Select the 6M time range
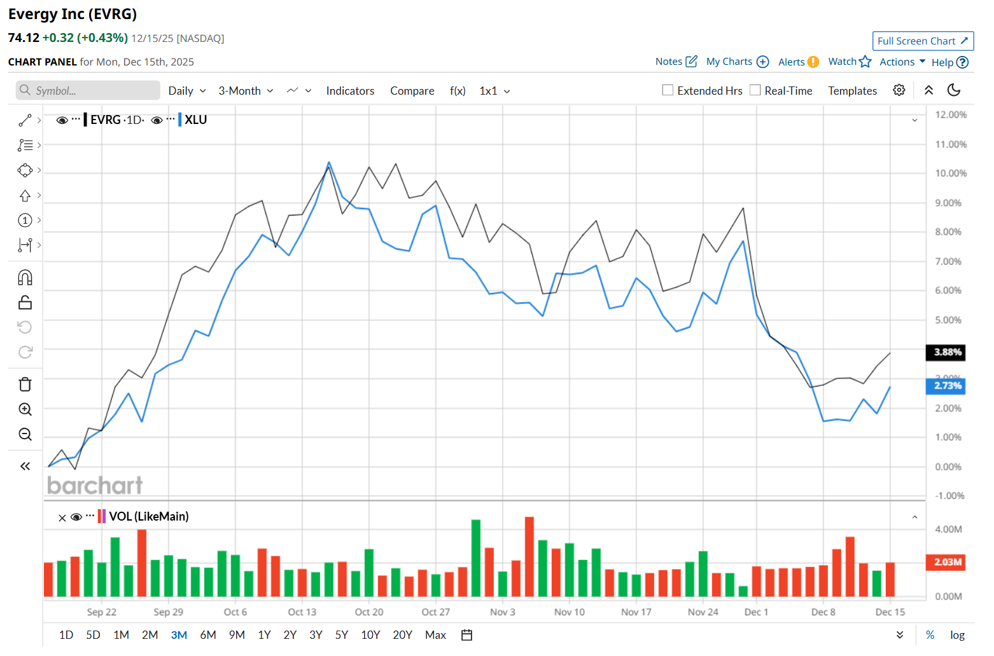This screenshot has width=994, height=656. (x=208, y=635)
